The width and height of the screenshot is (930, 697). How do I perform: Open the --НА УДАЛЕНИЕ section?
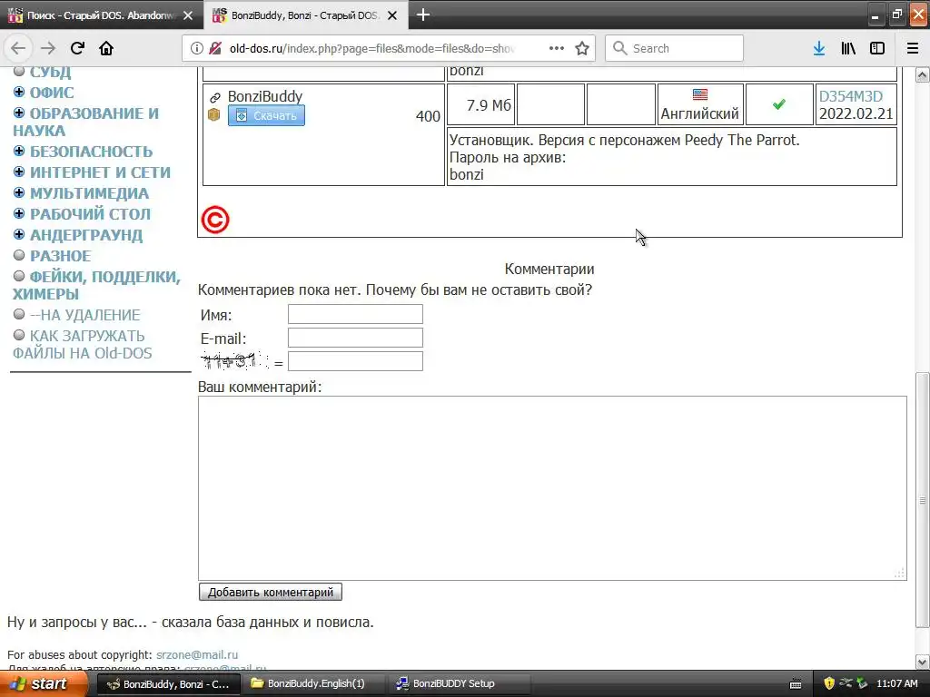(84, 315)
